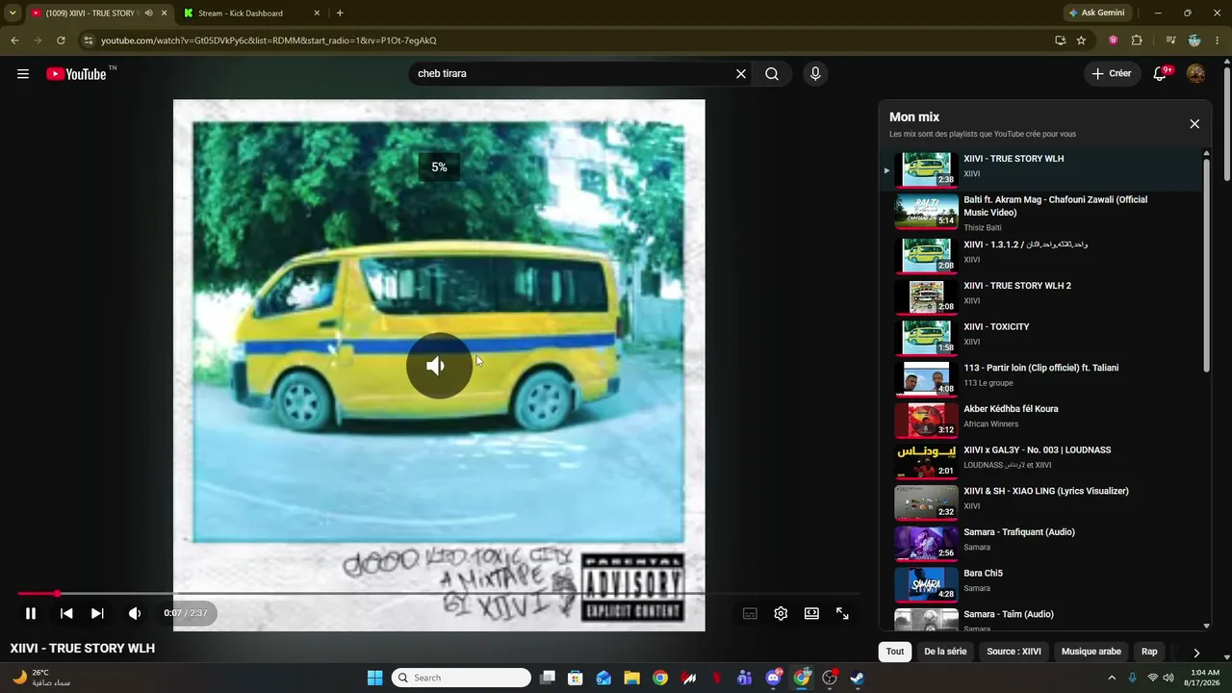The height and width of the screenshot is (693, 1232).
Task: Click the taskbar Search box
Action: coord(462,678)
